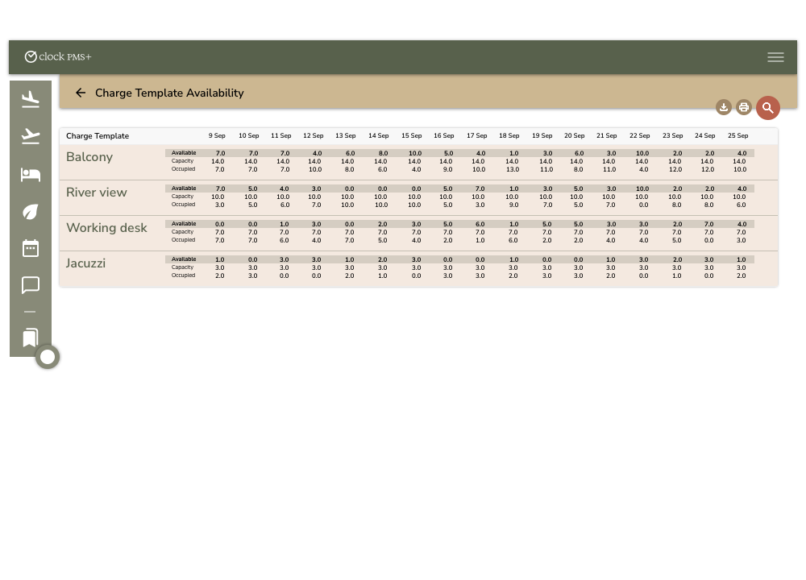Open the calendar icon in sidebar
The width and height of the screenshot is (806, 580).
(x=31, y=248)
